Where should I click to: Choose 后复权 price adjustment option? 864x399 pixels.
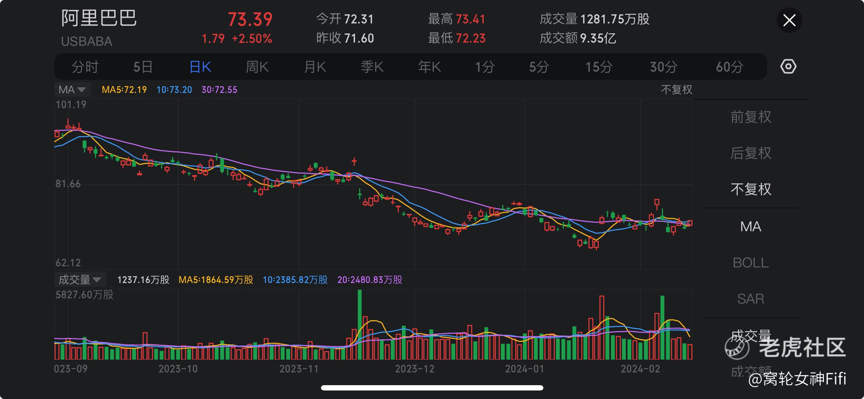[751, 153]
